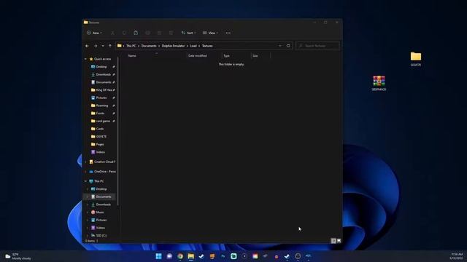
Task: Expand the Creative Cloud Files node
Action: (86, 162)
